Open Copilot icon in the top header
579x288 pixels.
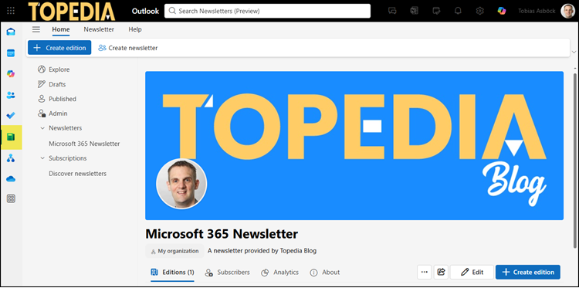(x=502, y=11)
